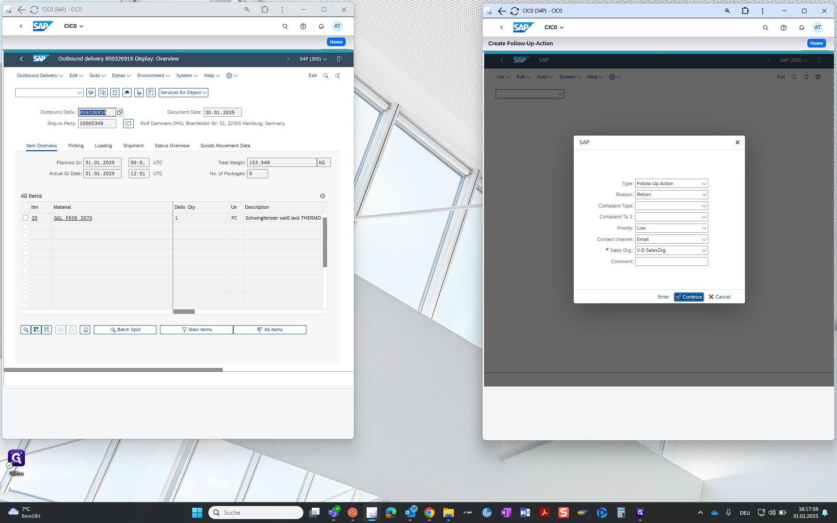The image size is (837, 523).
Task: Click the Batch Split button
Action: [x=125, y=330]
